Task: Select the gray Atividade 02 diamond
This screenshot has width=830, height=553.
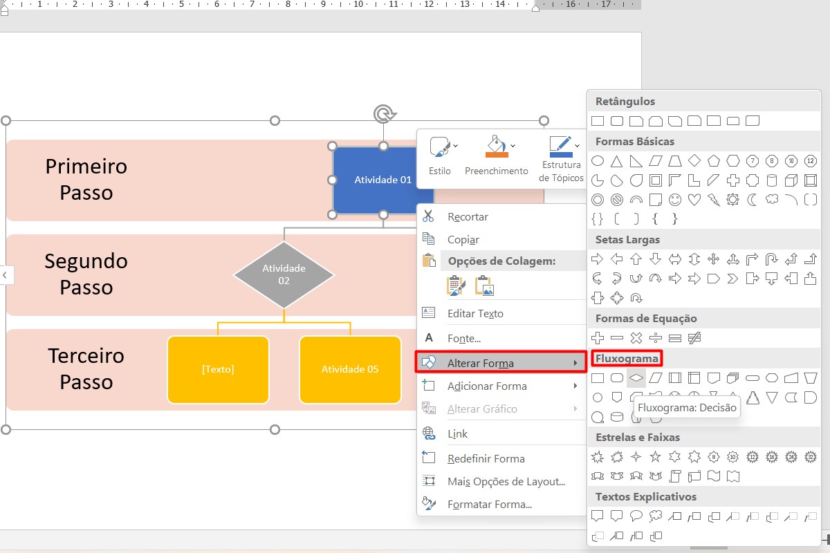Action: [284, 275]
